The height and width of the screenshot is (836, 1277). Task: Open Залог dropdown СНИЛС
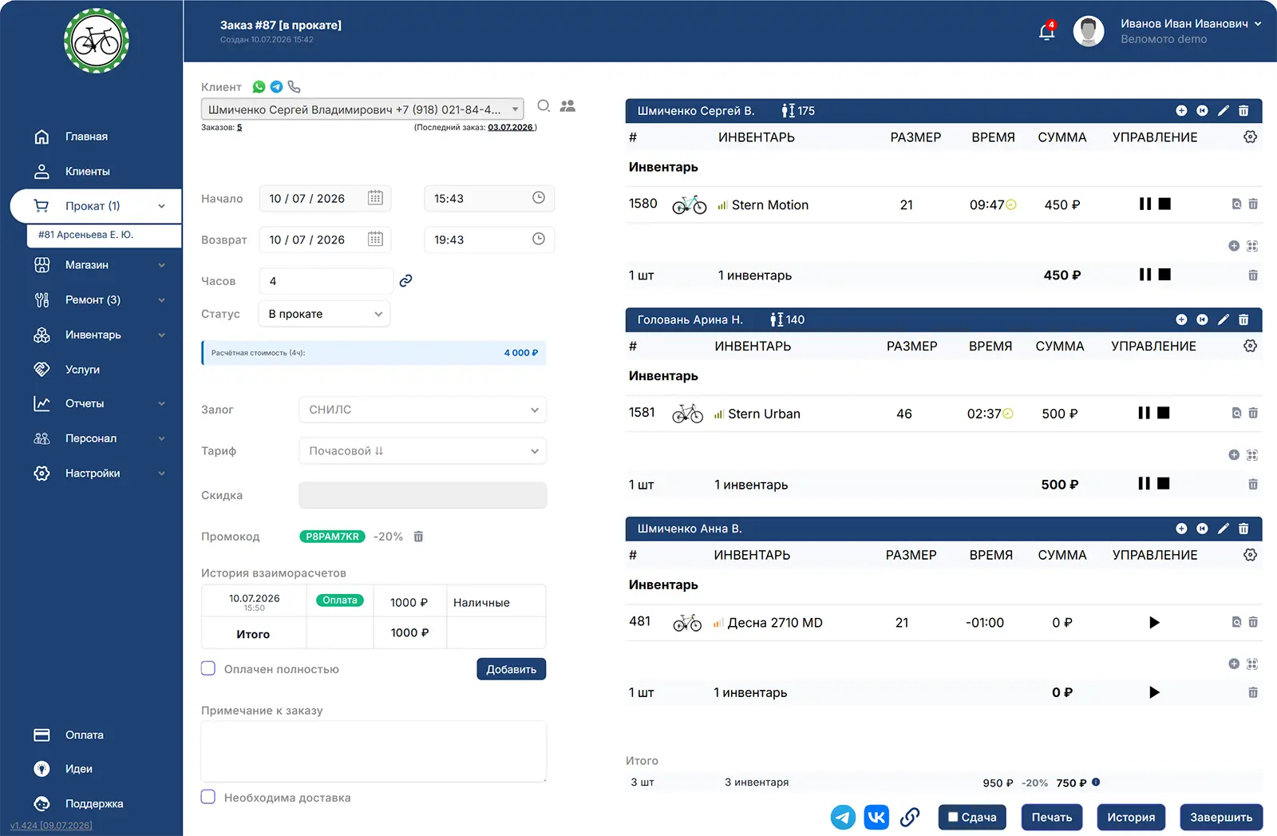pyautogui.click(x=423, y=410)
